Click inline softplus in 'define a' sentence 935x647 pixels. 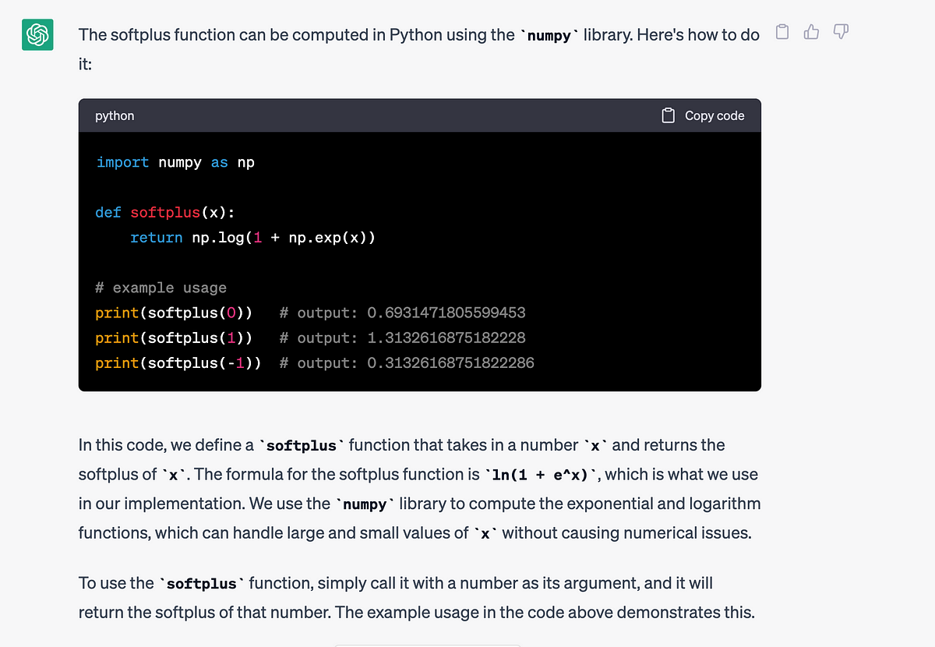pyautogui.click(x=302, y=446)
